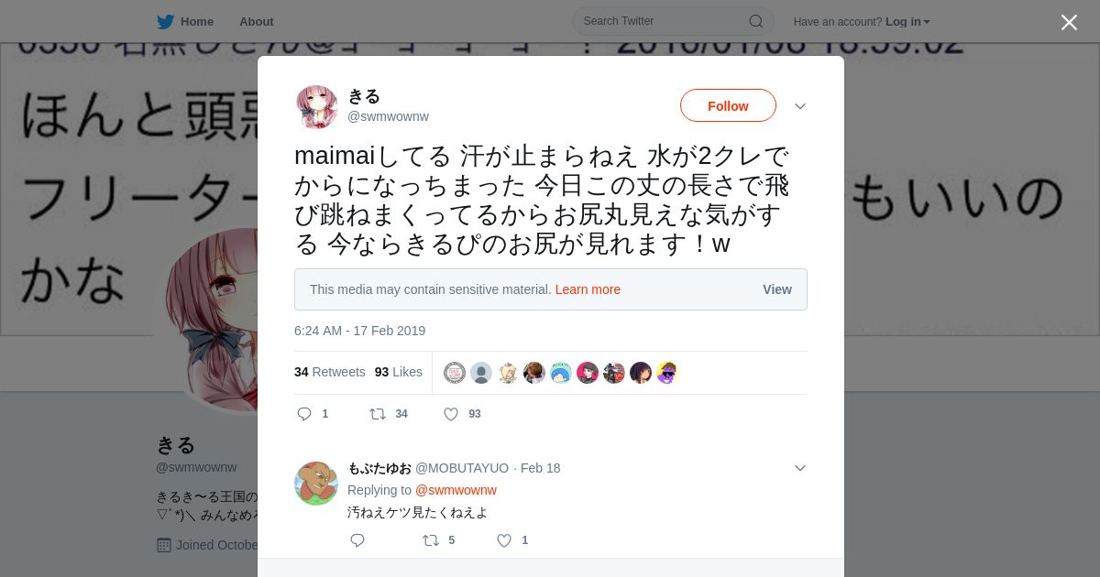View the hidden sensitive media
The height and width of the screenshot is (577, 1100).
(776, 289)
